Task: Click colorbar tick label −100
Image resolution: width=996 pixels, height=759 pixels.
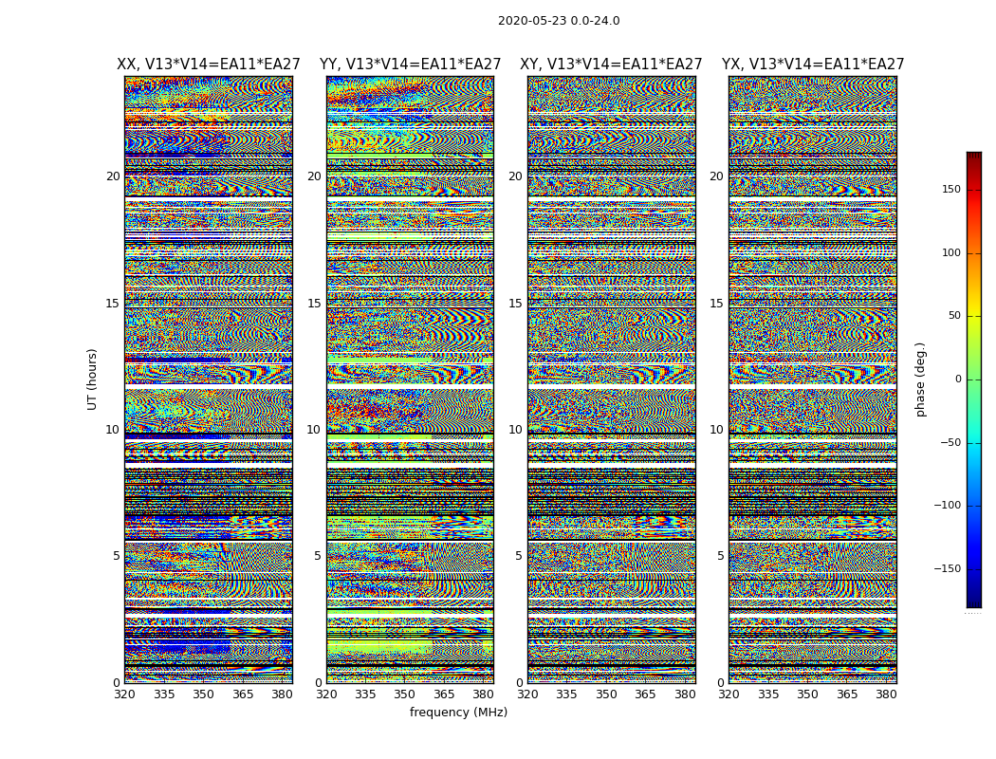Action: coord(948,505)
